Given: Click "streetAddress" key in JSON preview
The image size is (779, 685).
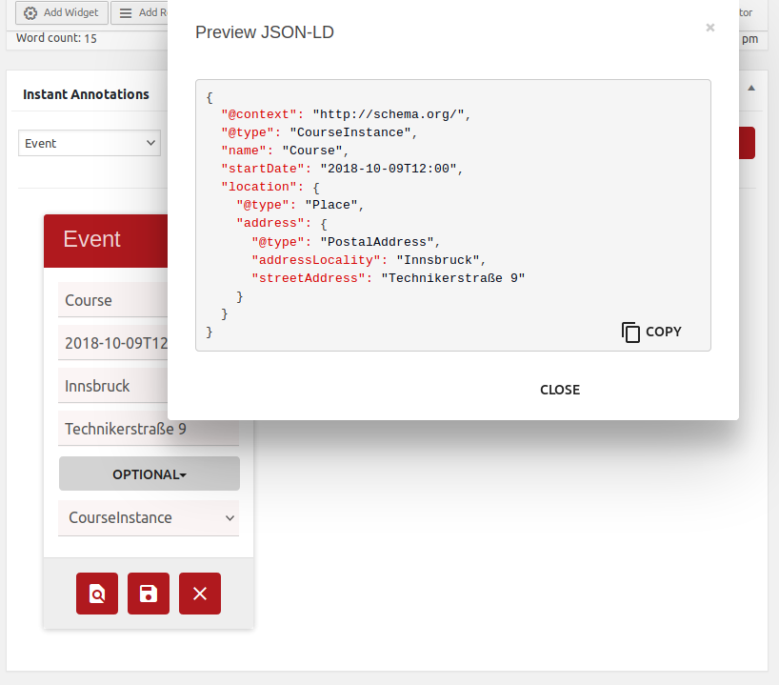Looking at the screenshot, I should (x=309, y=278).
